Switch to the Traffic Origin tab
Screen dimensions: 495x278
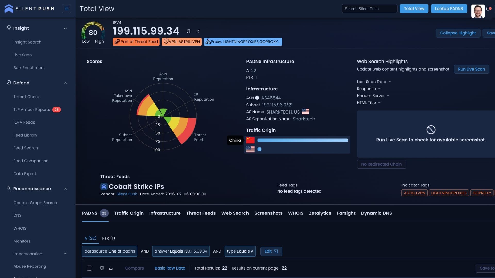pos(129,213)
